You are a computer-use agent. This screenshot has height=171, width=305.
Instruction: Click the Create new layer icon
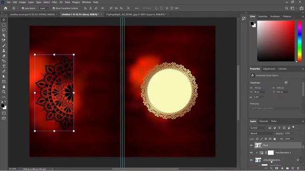pyautogui.click(x=293, y=168)
